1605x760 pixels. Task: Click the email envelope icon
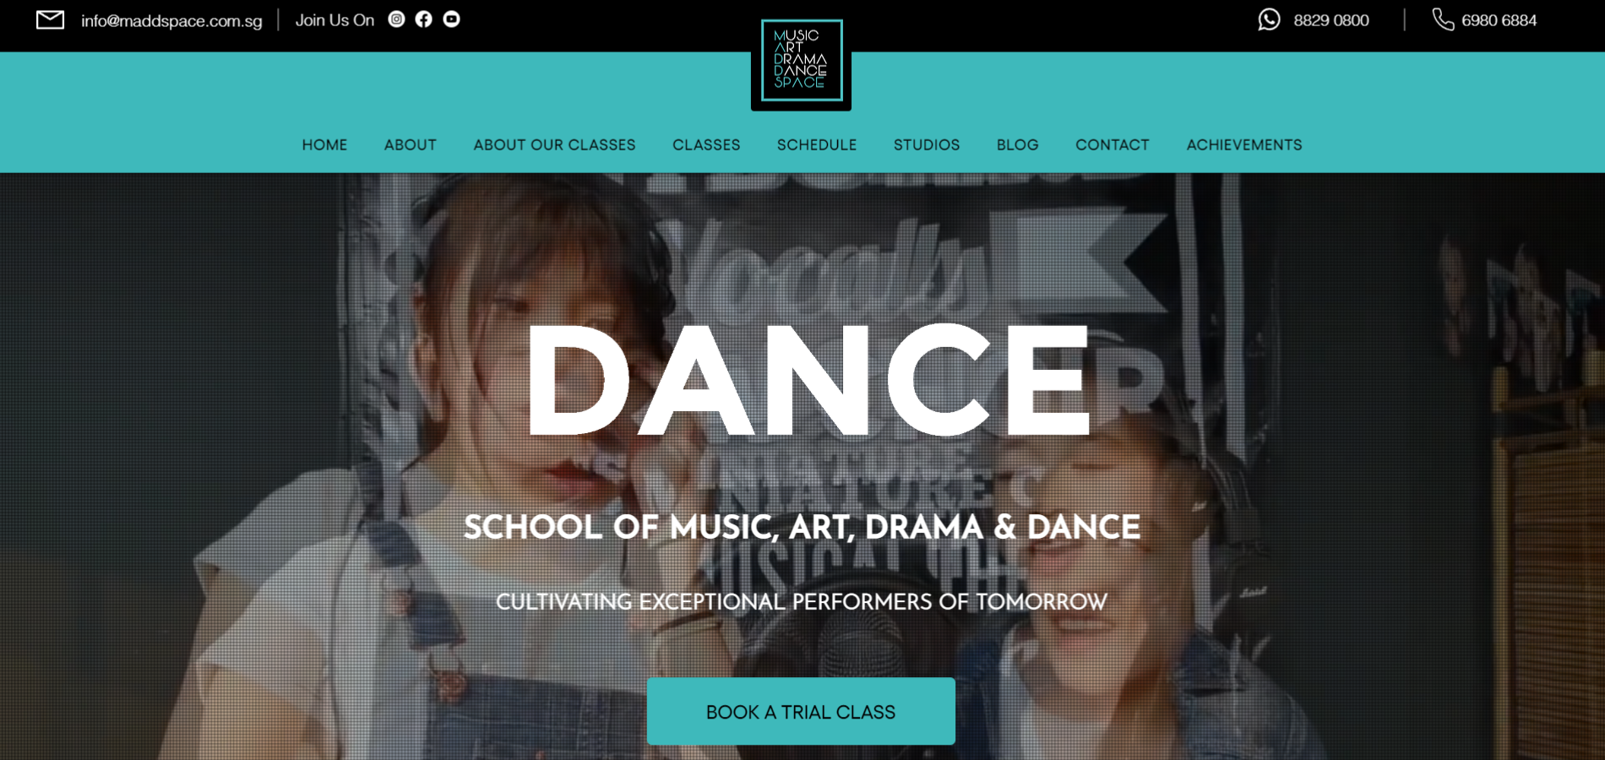tap(51, 19)
